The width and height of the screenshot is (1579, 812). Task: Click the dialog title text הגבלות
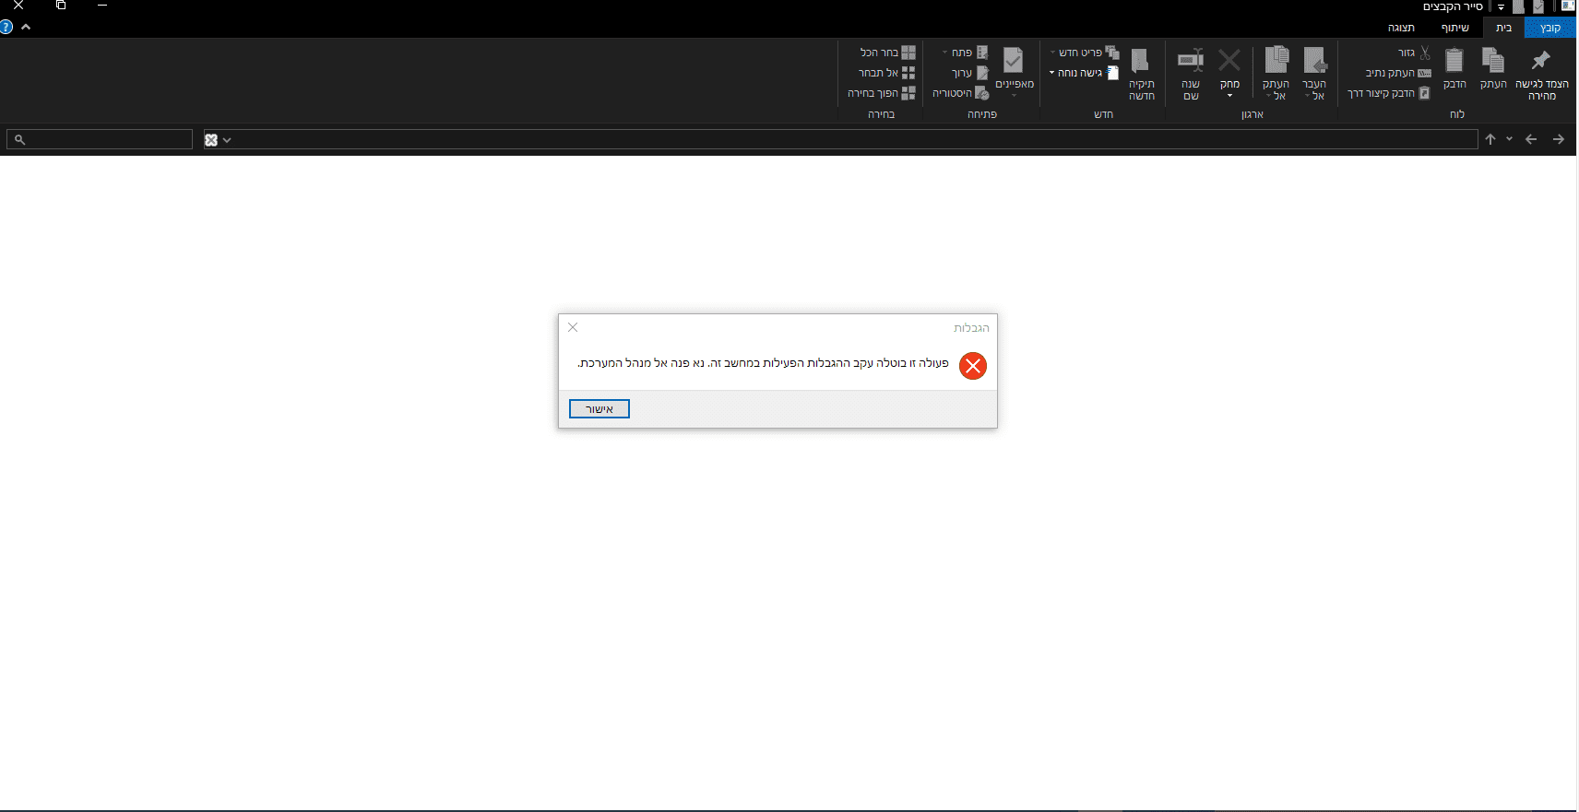(x=971, y=328)
